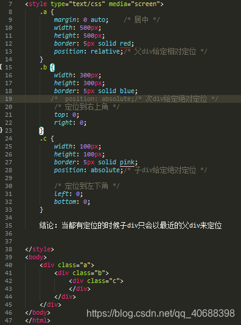Viewport: 241px width, 325px height.
Task: Click the .b selector on line 15
Action: point(43,68)
